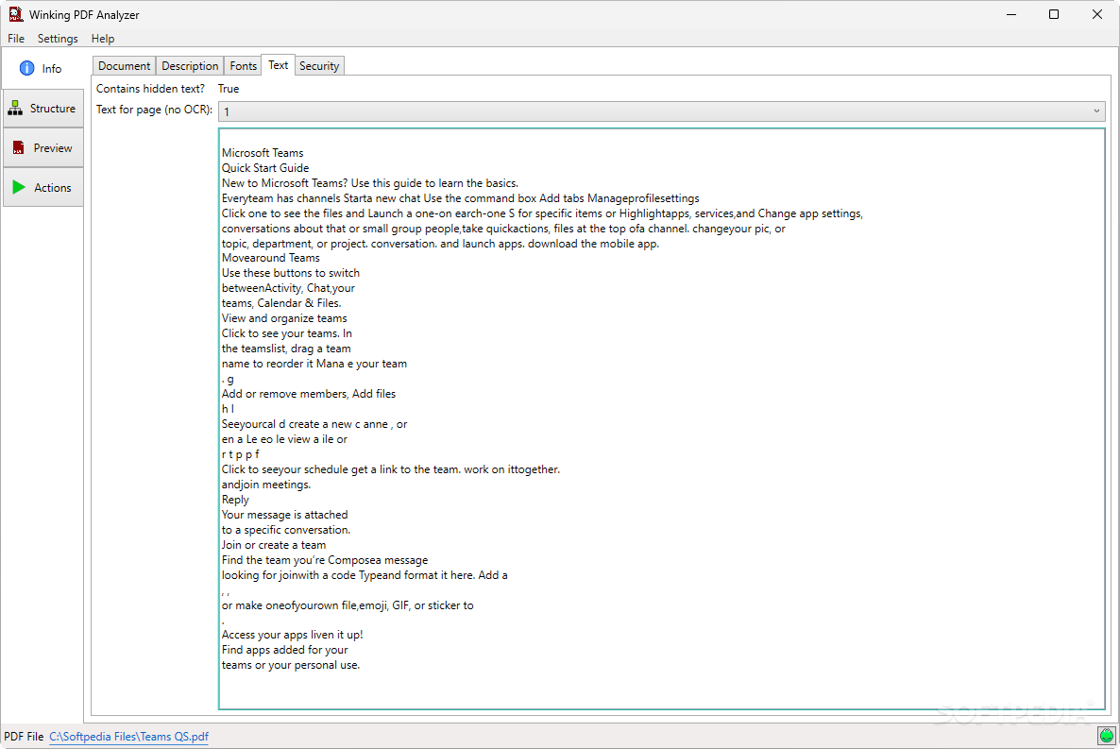Screen dimensions: 1120x749
Task: Open the Structure panel icon
Action: click(x=15, y=108)
